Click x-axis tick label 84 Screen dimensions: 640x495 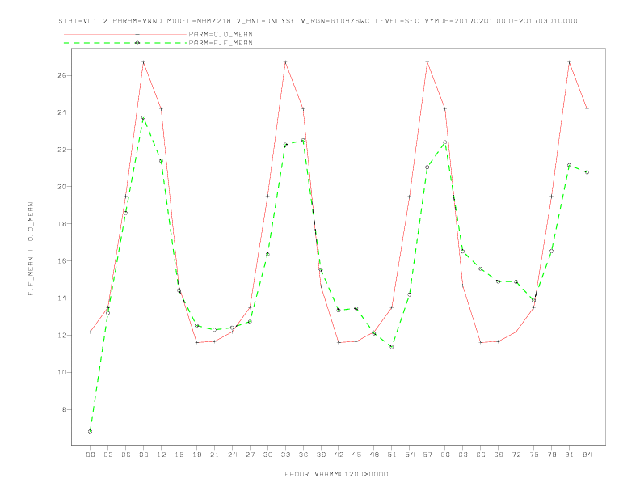587,455
